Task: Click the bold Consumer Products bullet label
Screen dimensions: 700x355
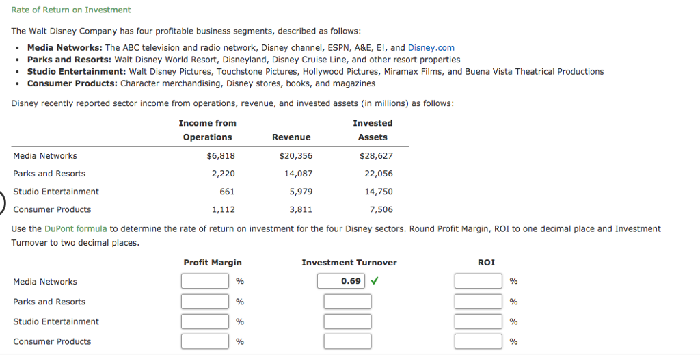Action: (x=72, y=83)
